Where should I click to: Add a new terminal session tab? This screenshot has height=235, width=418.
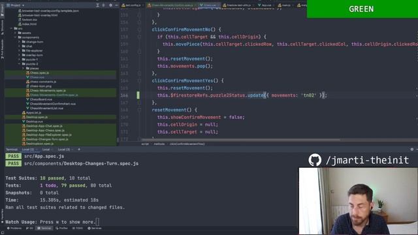click(79, 149)
